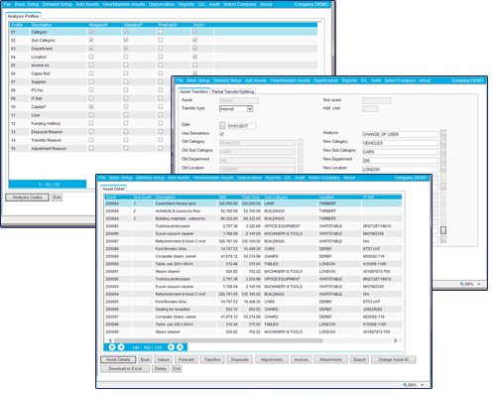Click New Location field containing LONDON
Screen dimensions: 496x397
pyautogui.click(x=400, y=169)
